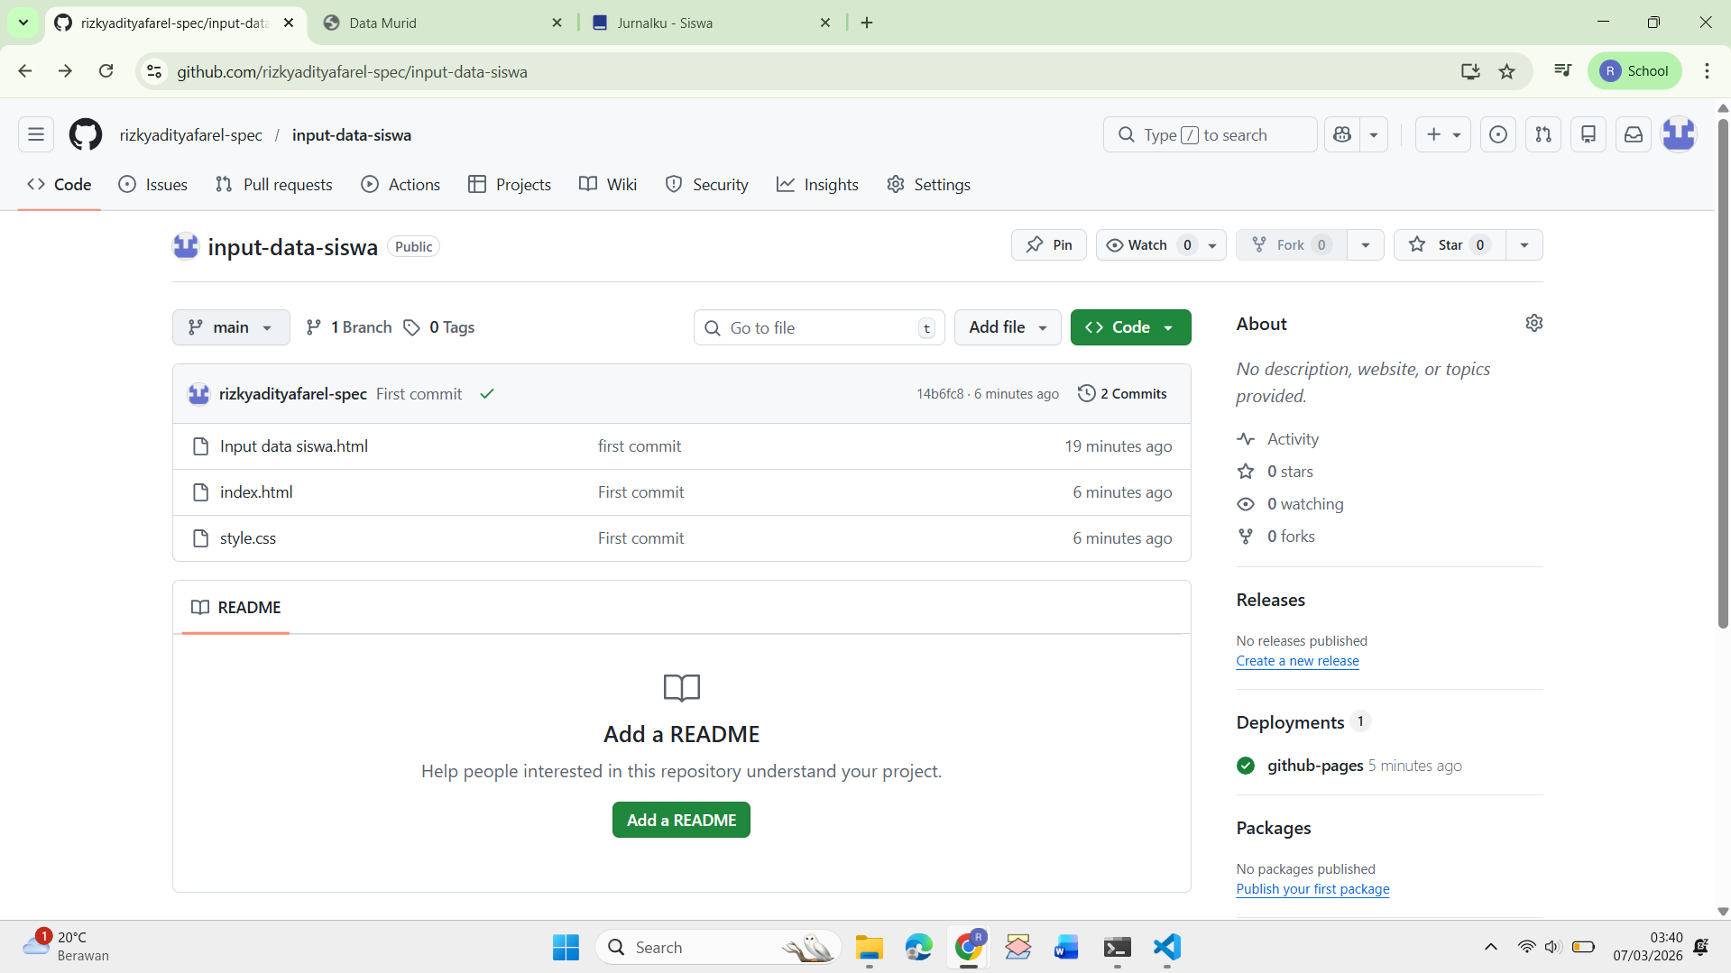Open the main branch selector
The image size is (1731, 973).
pyautogui.click(x=230, y=326)
